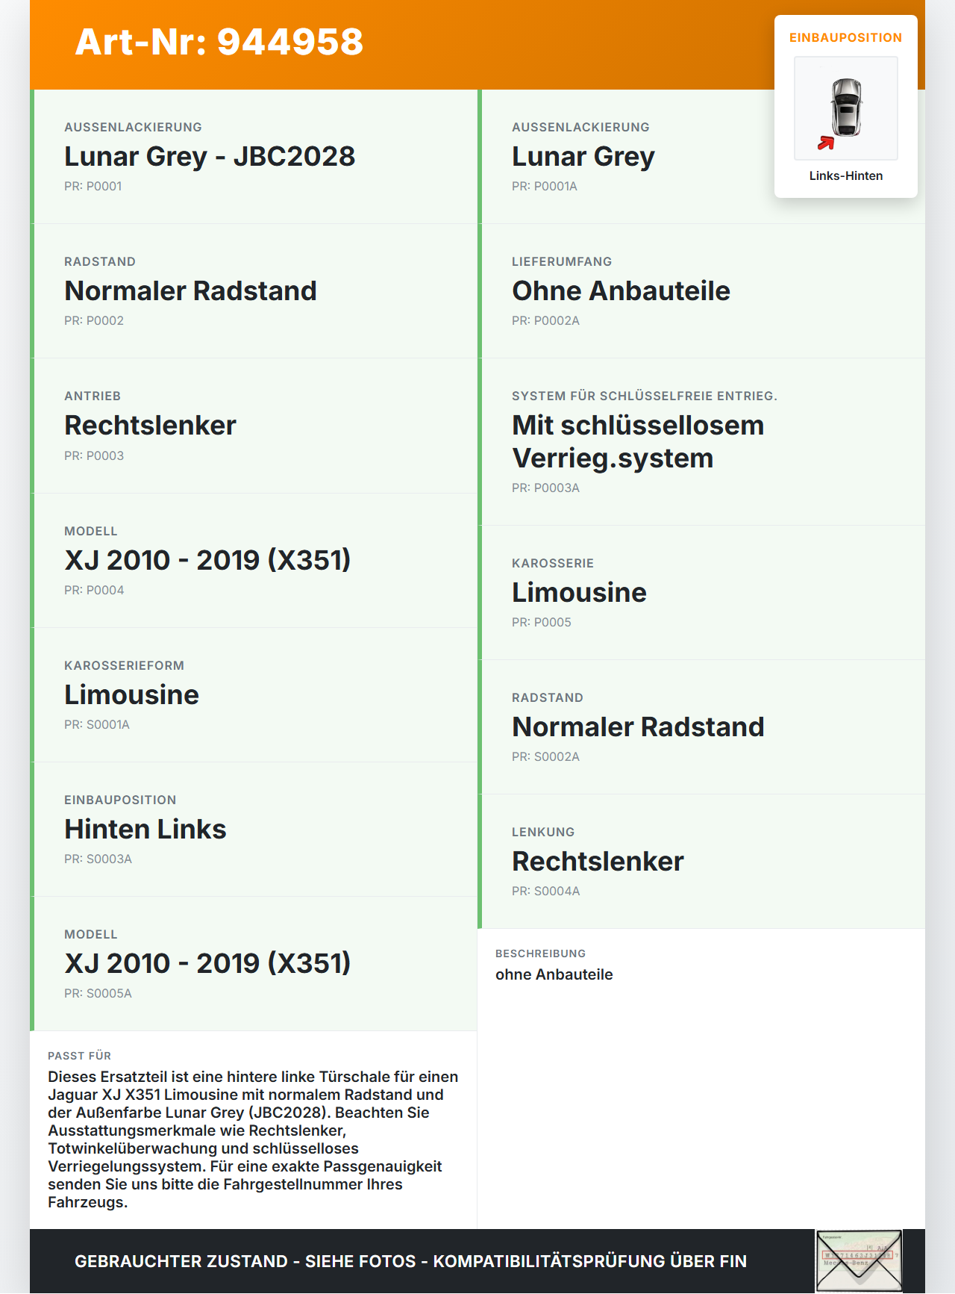The image size is (955, 1294).
Task: Click the Rechtslenker Lenkung card
Action: click(701, 862)
